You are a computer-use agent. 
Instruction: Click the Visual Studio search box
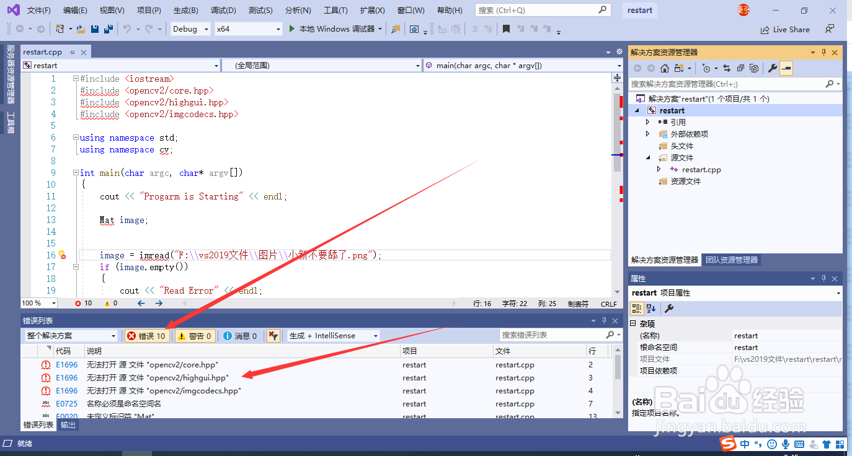point(543,11)
